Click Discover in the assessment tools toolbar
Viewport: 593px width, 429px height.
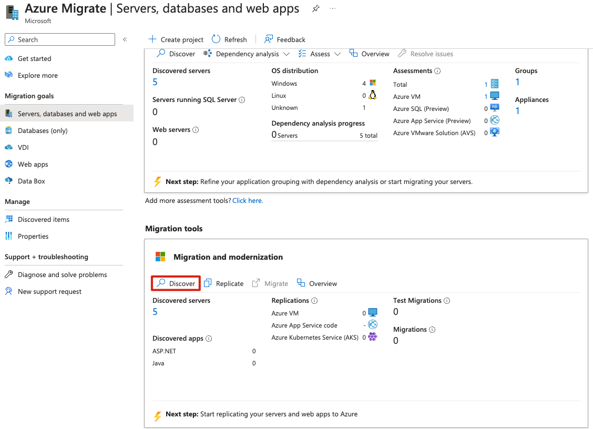(x=176, y=54)
